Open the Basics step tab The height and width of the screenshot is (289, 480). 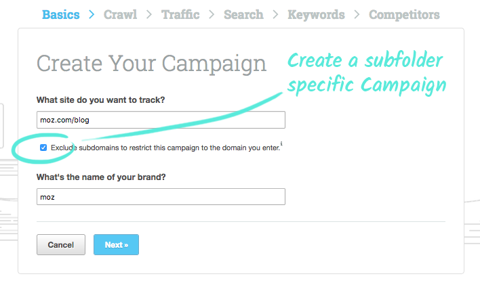coord(60,14)
